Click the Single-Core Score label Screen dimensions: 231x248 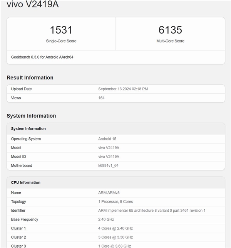(x=61, y=41)
